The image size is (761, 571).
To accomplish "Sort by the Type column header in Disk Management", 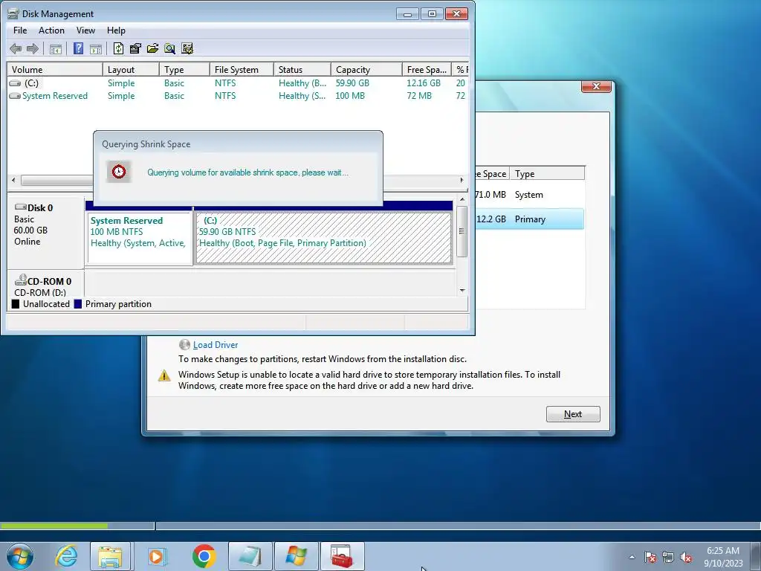I will point(184,69).
